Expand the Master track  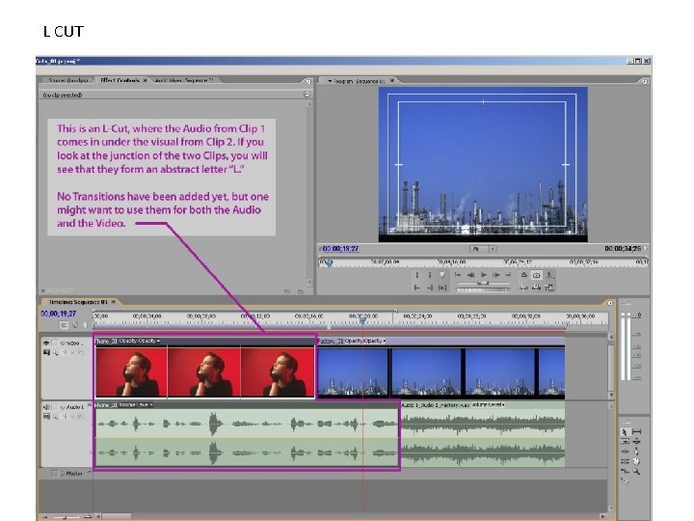tap(63, 474)
